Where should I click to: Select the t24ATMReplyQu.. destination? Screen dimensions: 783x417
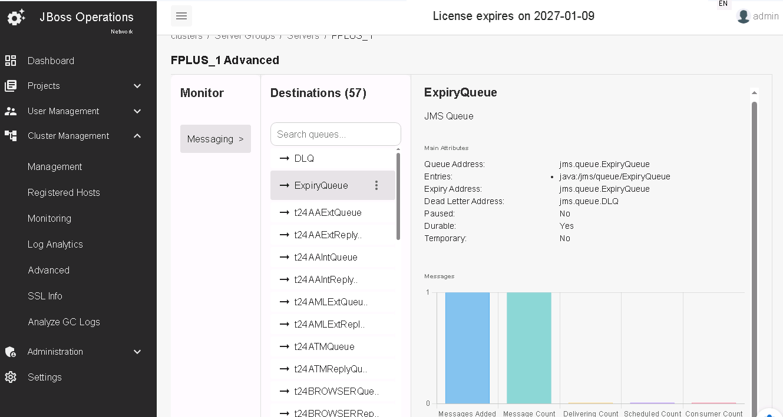[333, 369]
